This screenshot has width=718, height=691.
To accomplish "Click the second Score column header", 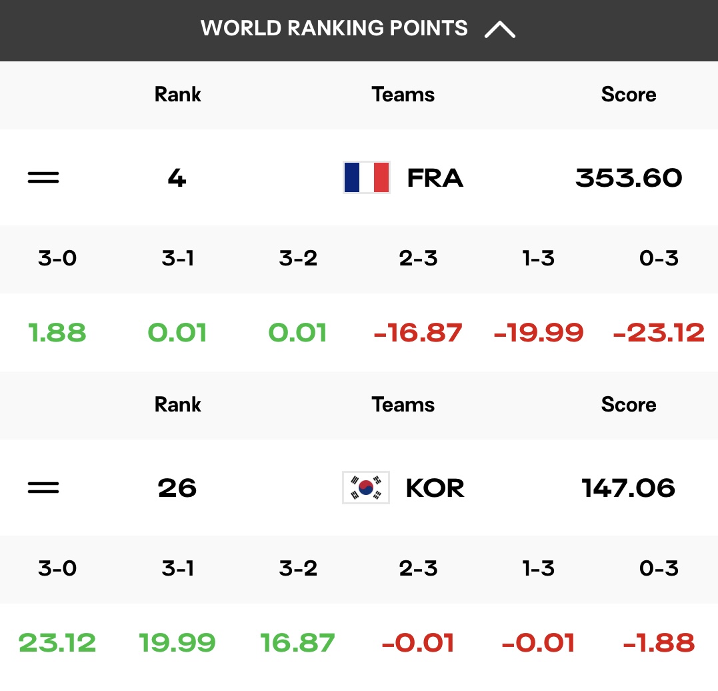I will pos(629,405).
